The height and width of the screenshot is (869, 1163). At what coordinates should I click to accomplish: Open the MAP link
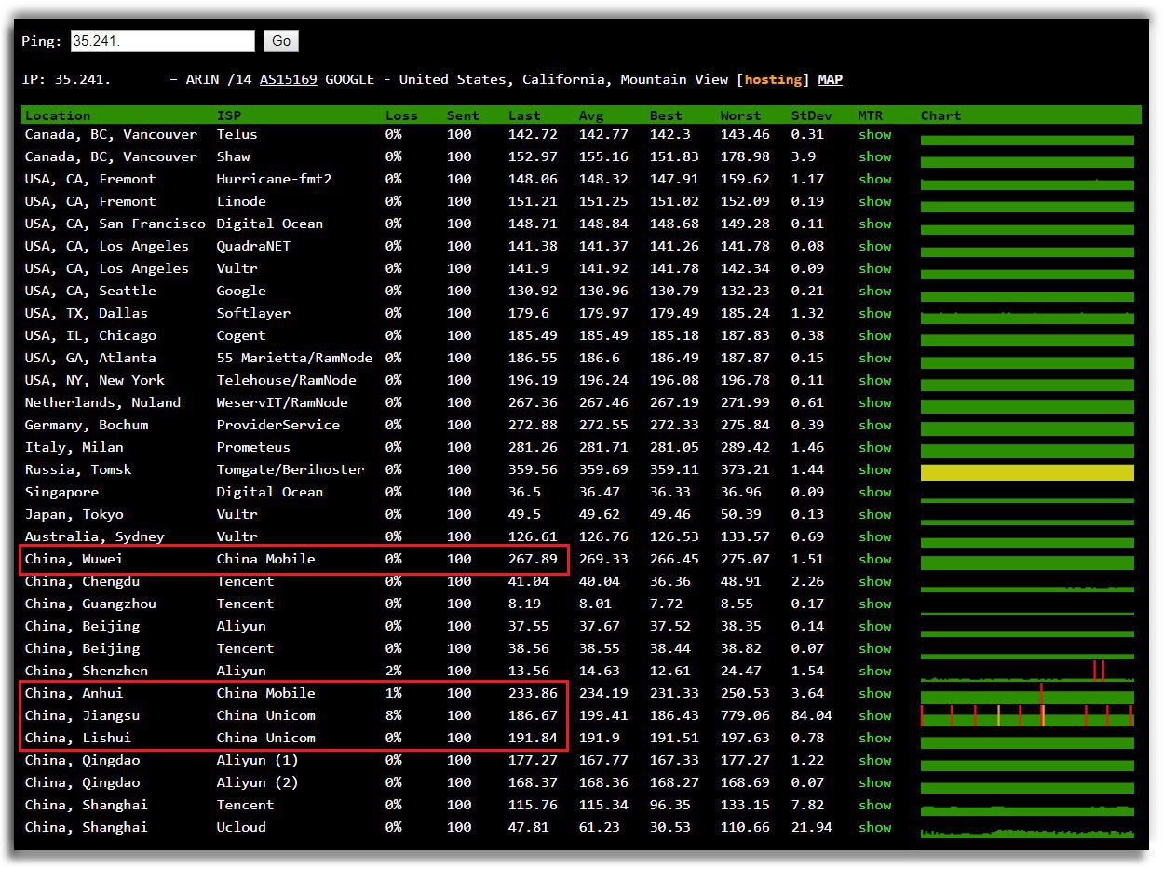(830, 79)
